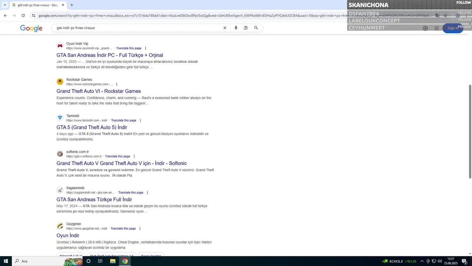Translate the Saglamindir result page

pyautogui.click(x=131, y=192)
